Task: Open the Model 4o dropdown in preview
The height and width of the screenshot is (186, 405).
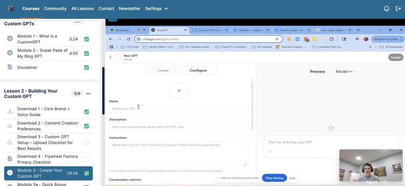Action: 346,71
